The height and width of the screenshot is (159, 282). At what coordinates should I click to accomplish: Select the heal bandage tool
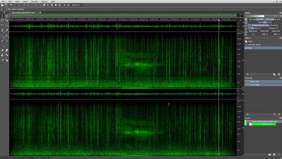7,55
